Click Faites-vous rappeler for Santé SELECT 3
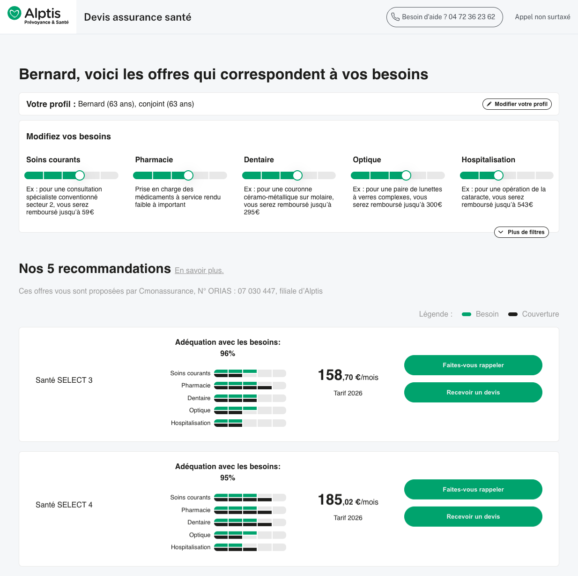Viewport: 578px width, 576px height. pyautogui.click(x=473, y=365)
